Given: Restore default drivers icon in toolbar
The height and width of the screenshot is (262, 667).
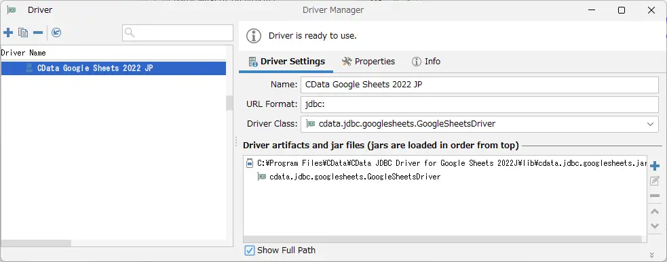Looking at the screenshot, I should point(56,32).
